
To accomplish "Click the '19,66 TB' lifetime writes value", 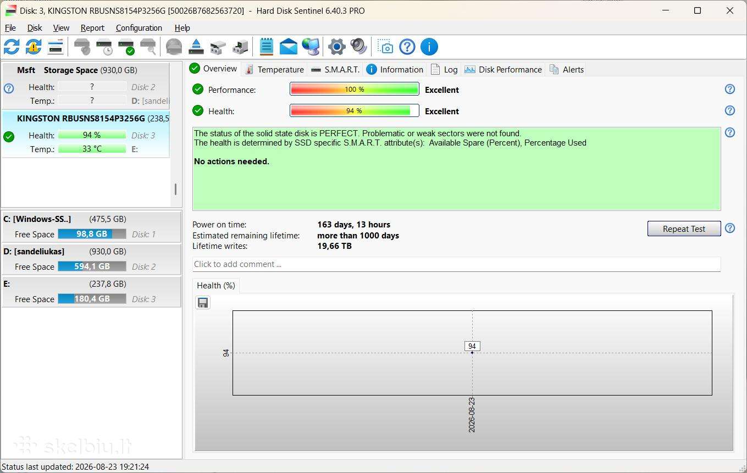I will coord(334,246).
